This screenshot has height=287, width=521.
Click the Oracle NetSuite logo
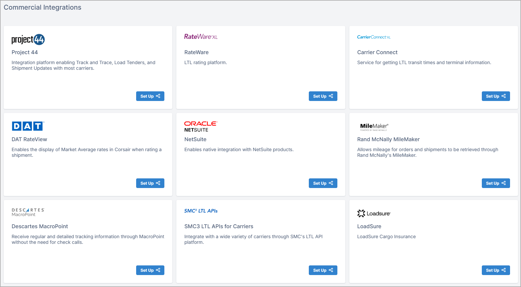201,127
